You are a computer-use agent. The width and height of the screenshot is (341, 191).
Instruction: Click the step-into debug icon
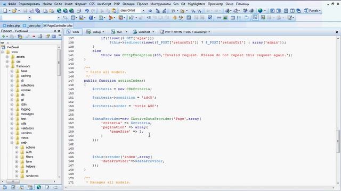click(x=149, y=18)
